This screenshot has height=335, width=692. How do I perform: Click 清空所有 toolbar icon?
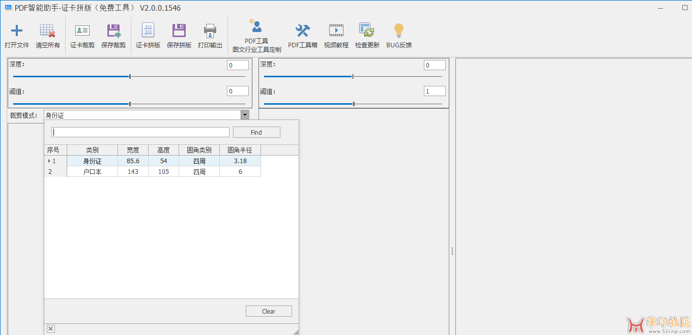click(x=48, y=31)
